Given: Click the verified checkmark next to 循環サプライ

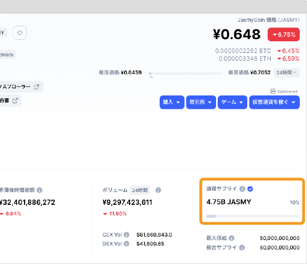Looking at the screenshot, I should point(250,189).
